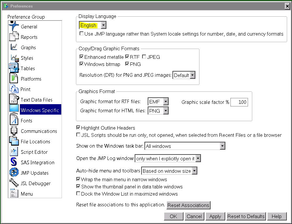Select the JSL Debugger preference group

click(36, 184)
